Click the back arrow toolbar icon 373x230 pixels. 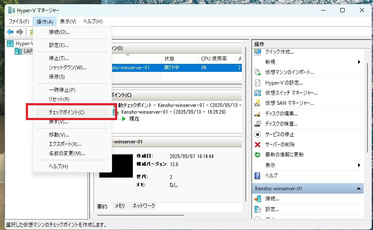[10, 32]
